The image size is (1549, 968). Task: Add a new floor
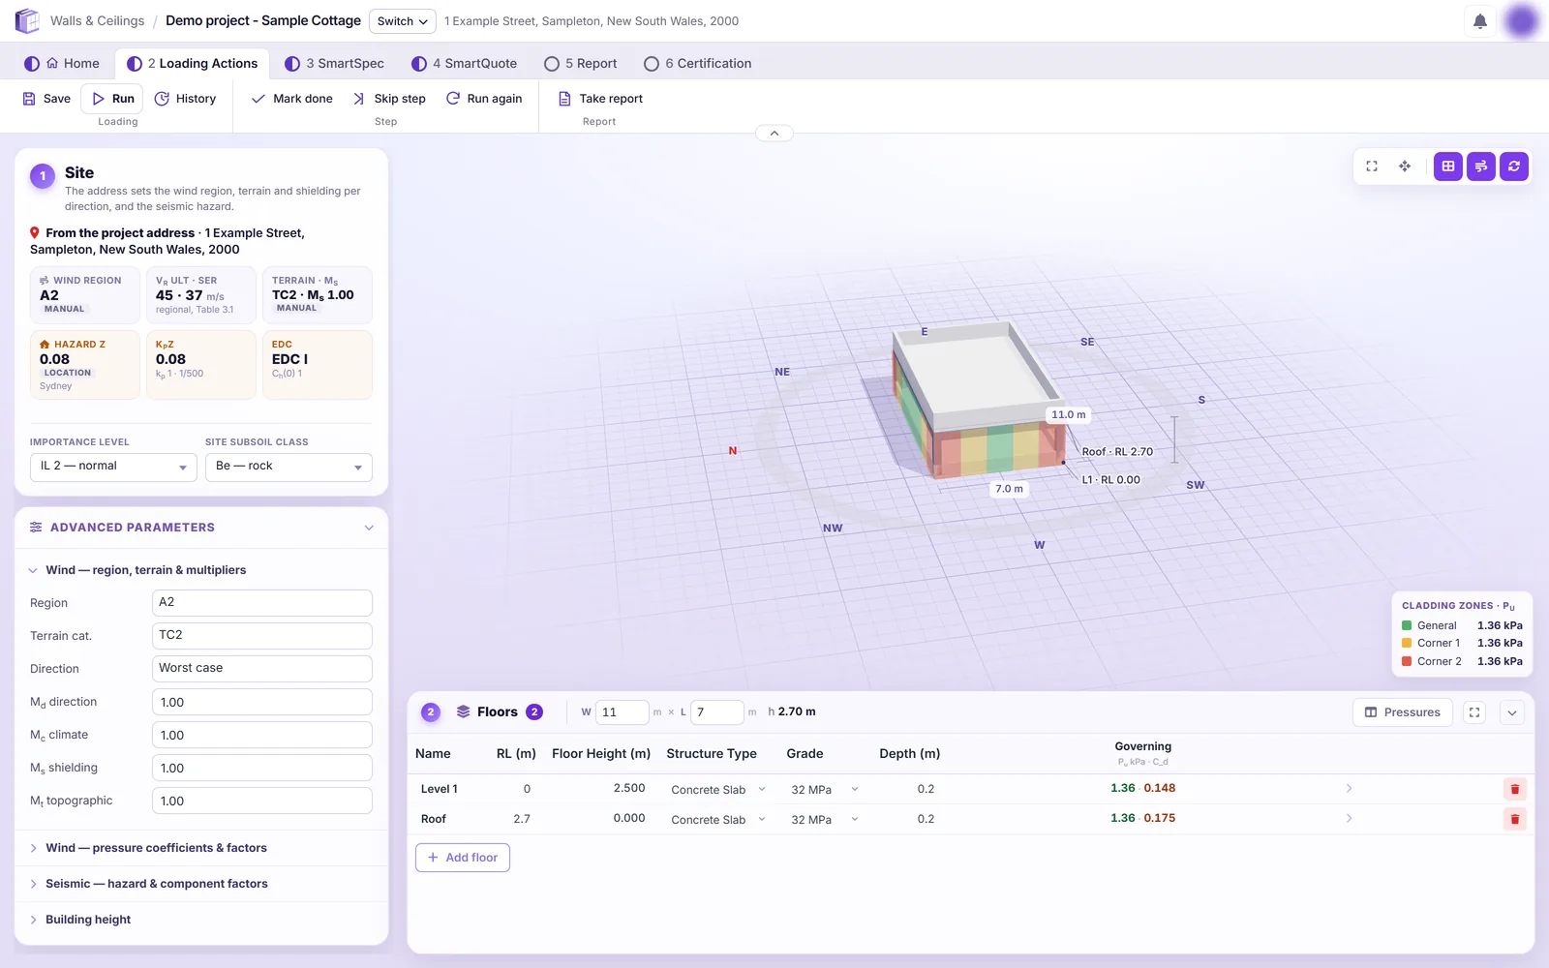tap(463, 858)
